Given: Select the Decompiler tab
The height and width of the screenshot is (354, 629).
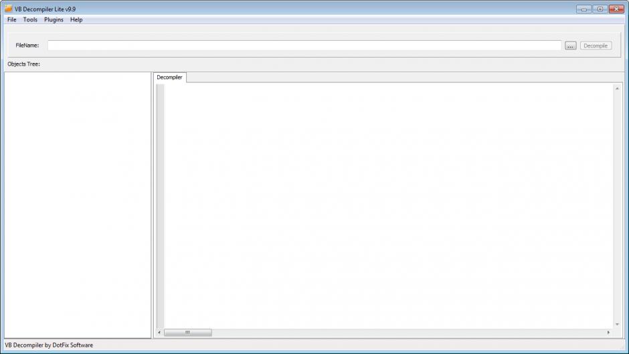Looking at the screenshot, I should pos(170,77).
